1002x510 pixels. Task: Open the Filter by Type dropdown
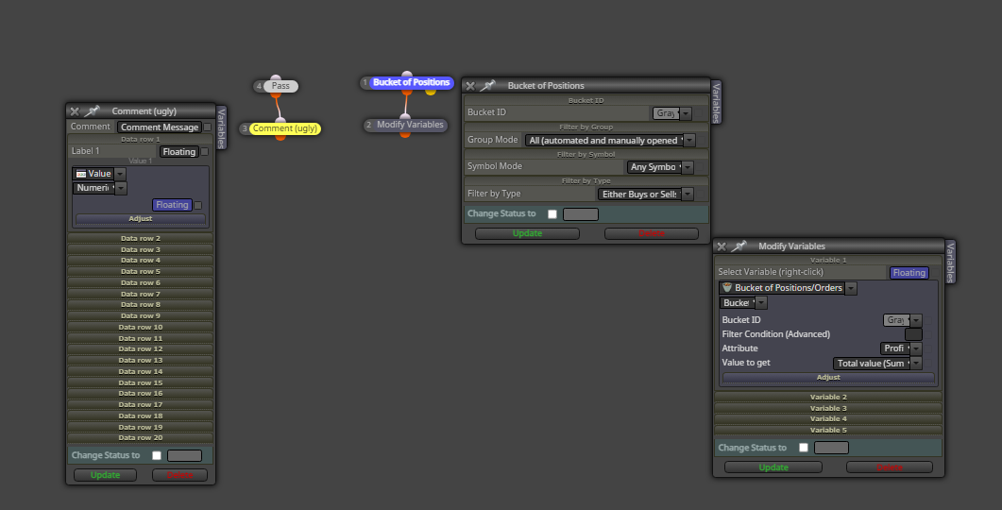pos(688,195)
